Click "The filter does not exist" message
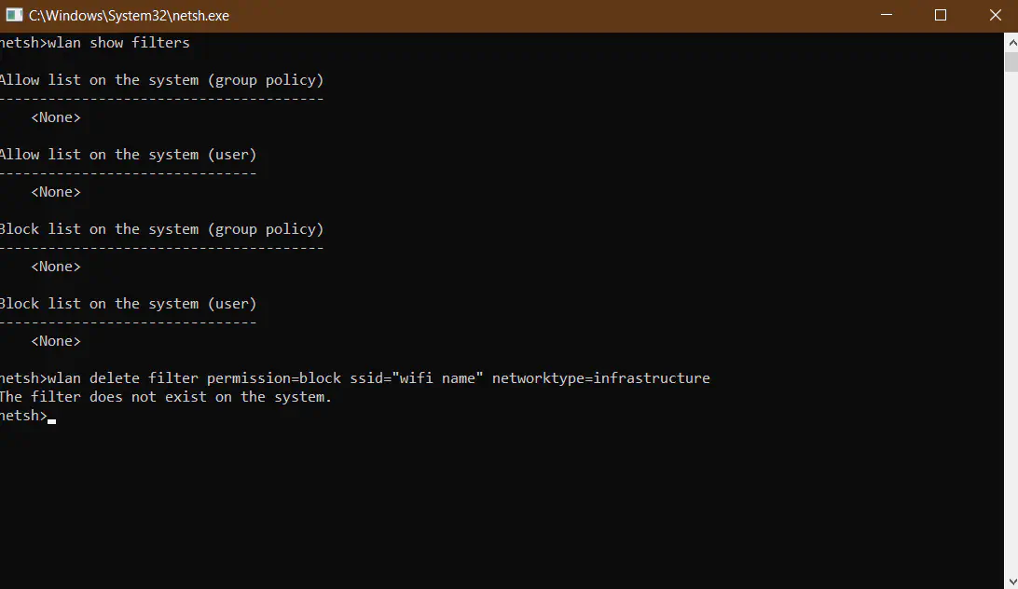 tap(165, 397)
